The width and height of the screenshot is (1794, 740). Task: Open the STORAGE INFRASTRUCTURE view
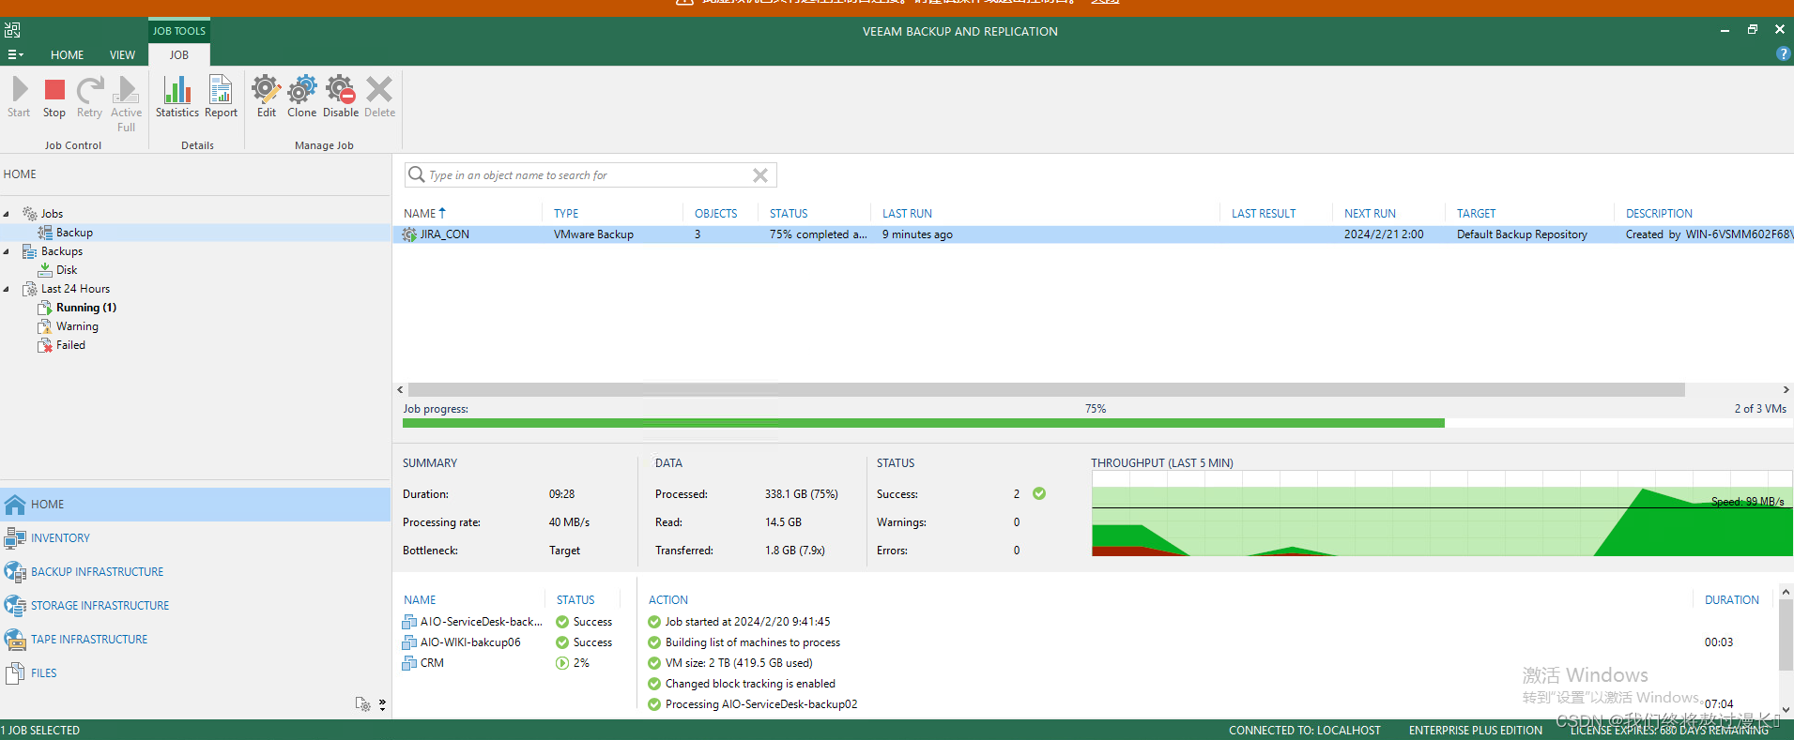pyautogui.click(x=195, y=606)
